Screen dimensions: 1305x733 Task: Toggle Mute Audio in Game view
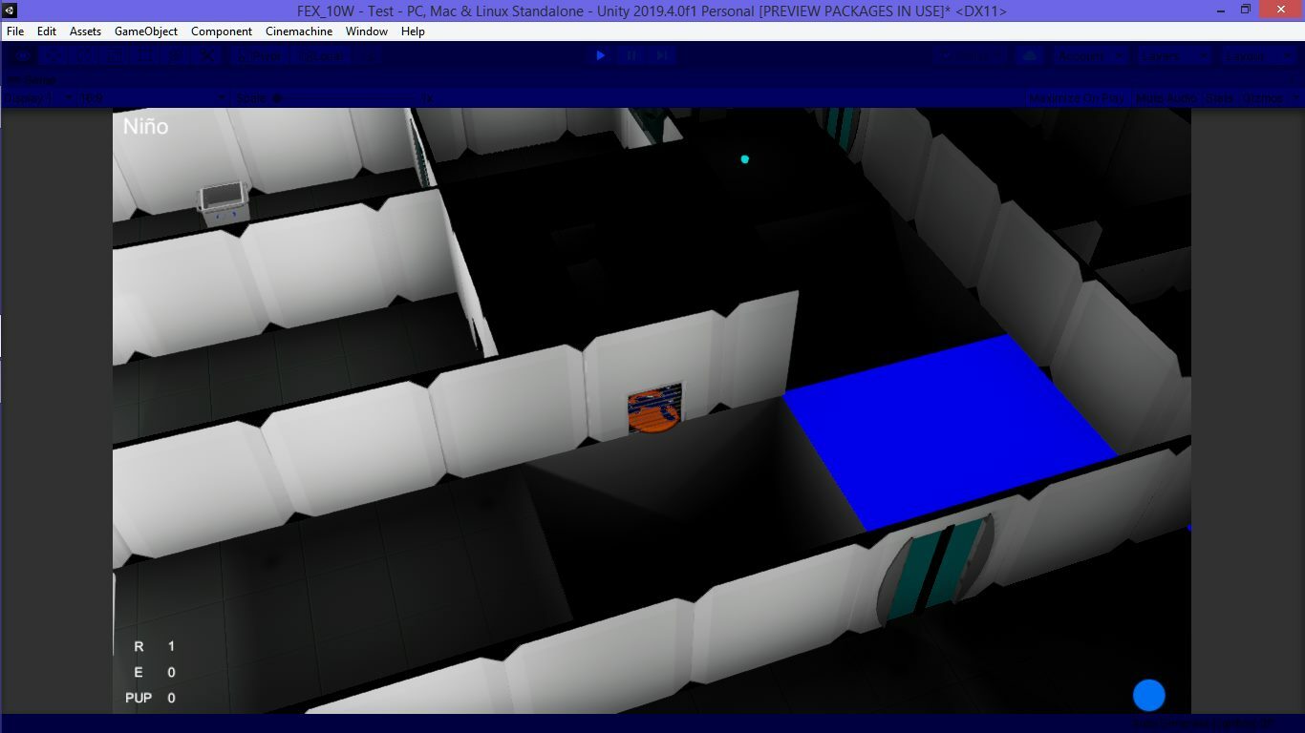pos(1165,98)
